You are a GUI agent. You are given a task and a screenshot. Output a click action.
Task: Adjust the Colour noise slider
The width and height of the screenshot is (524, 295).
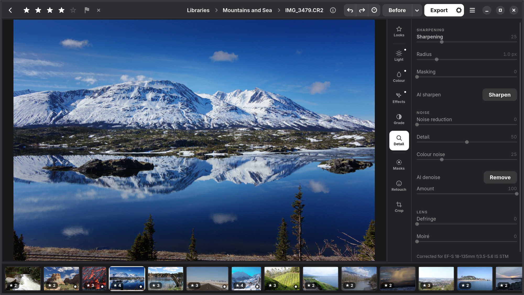[x=466, y=159]
